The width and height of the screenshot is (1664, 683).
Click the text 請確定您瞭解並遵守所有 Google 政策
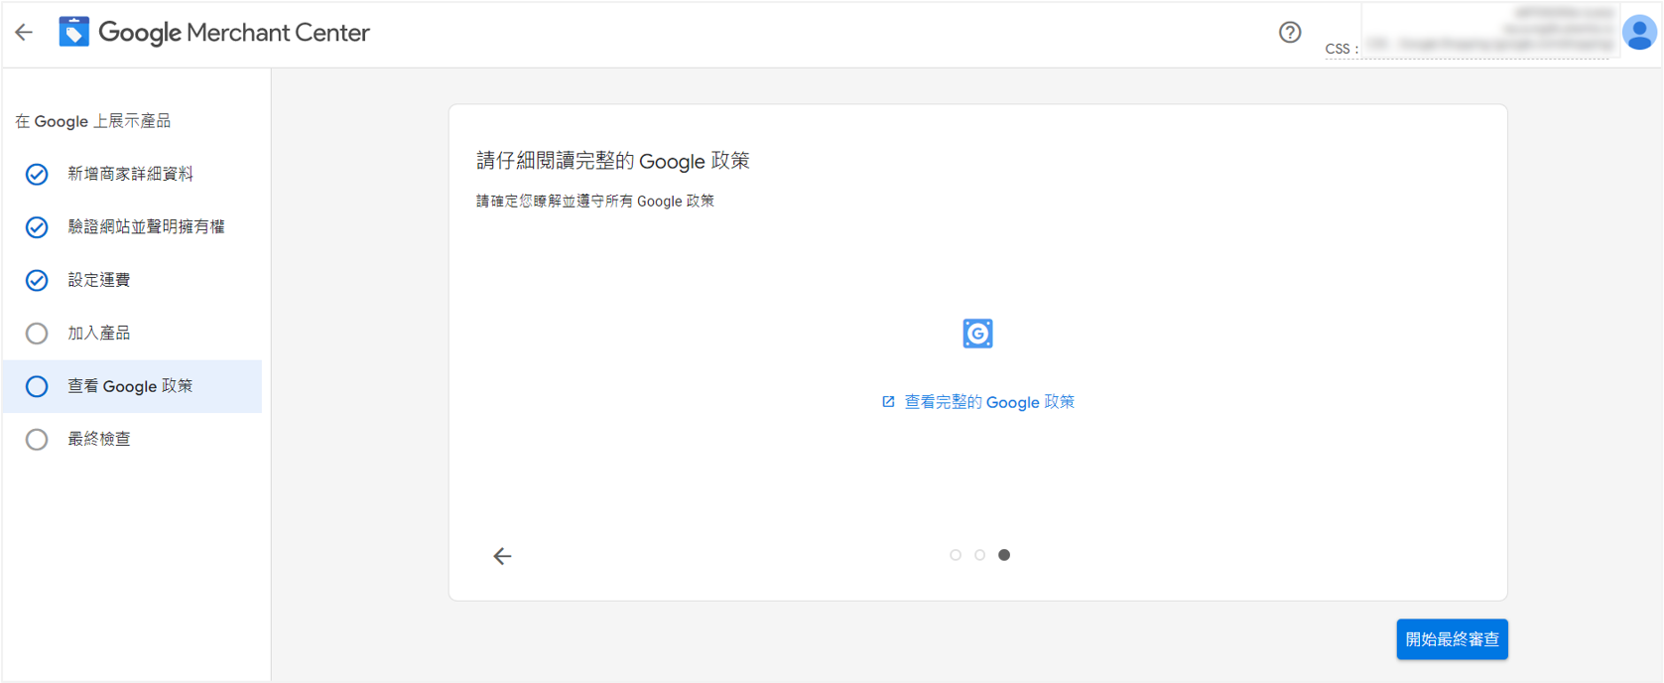click(x=595, y=202)
